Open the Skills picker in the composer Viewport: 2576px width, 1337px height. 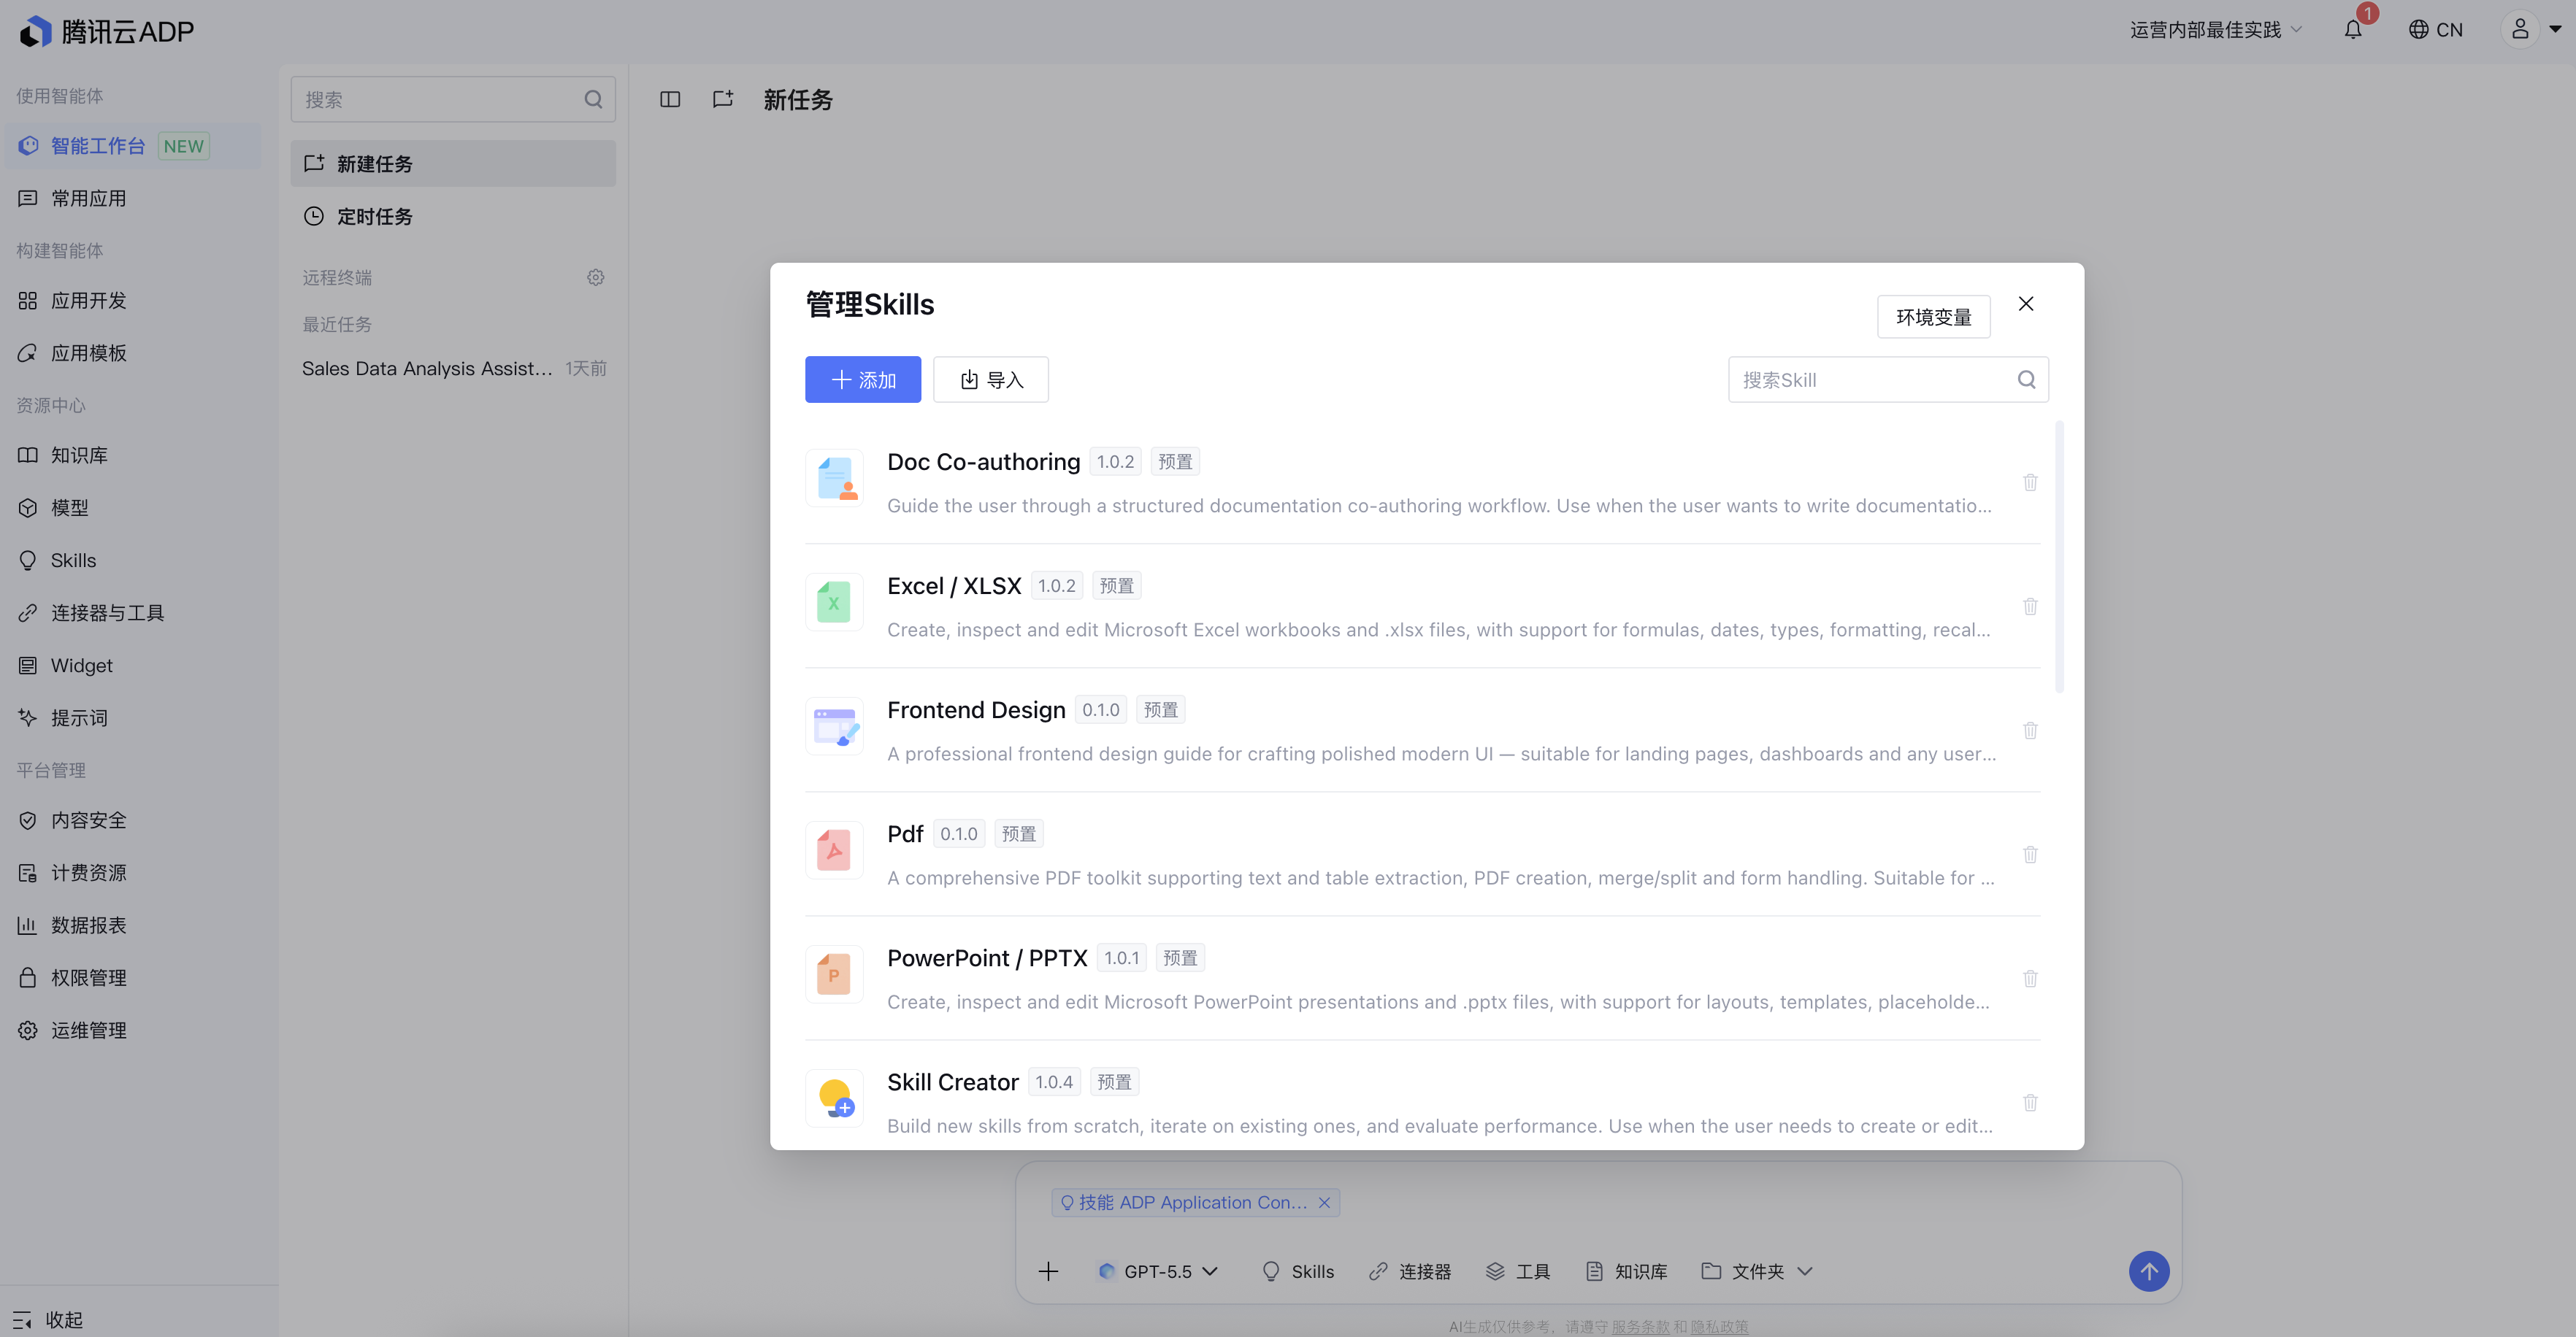pyautogui.click(x=1298, y=1271)
